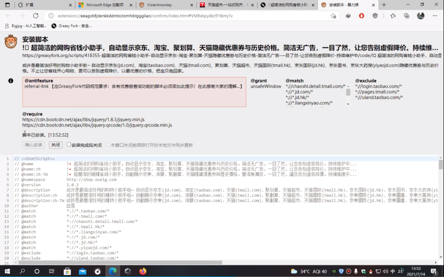
Task: Close the 安装脚本 - 暴力猴 tab
Action: coord(374,5)
